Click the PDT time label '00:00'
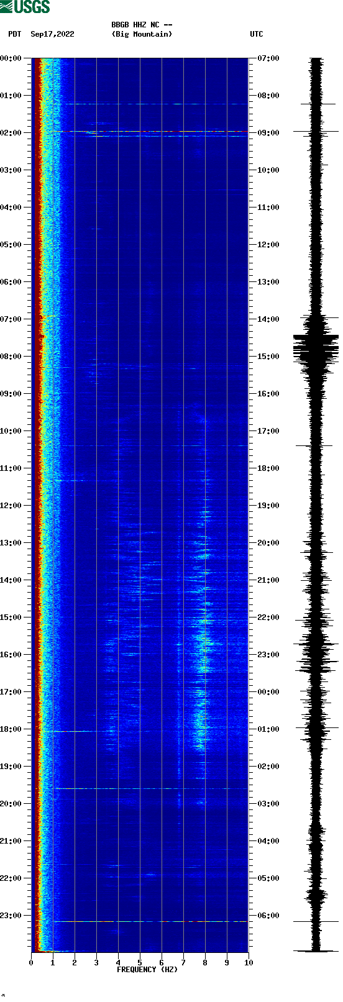This screenshot has width=343, height=1002. 11,58
